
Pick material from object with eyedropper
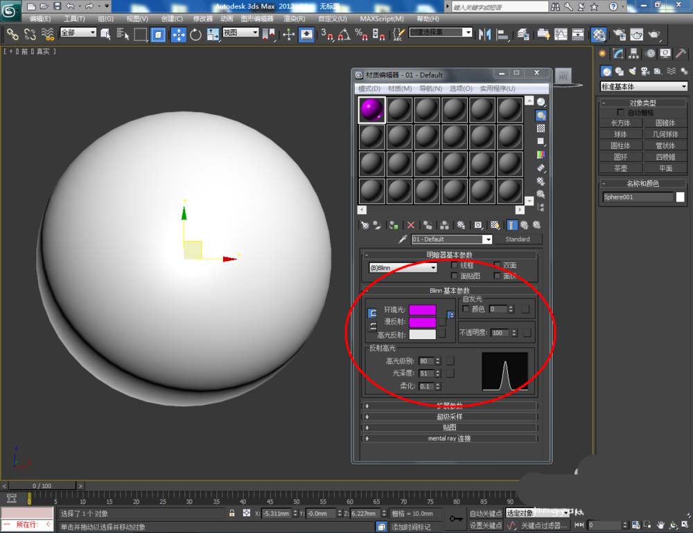pyautogui.click(x=402, y=240)
